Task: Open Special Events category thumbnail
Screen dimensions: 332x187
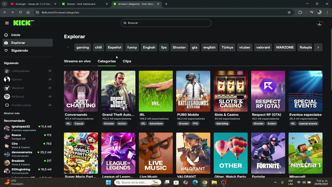Action: (x=306, y=91)
